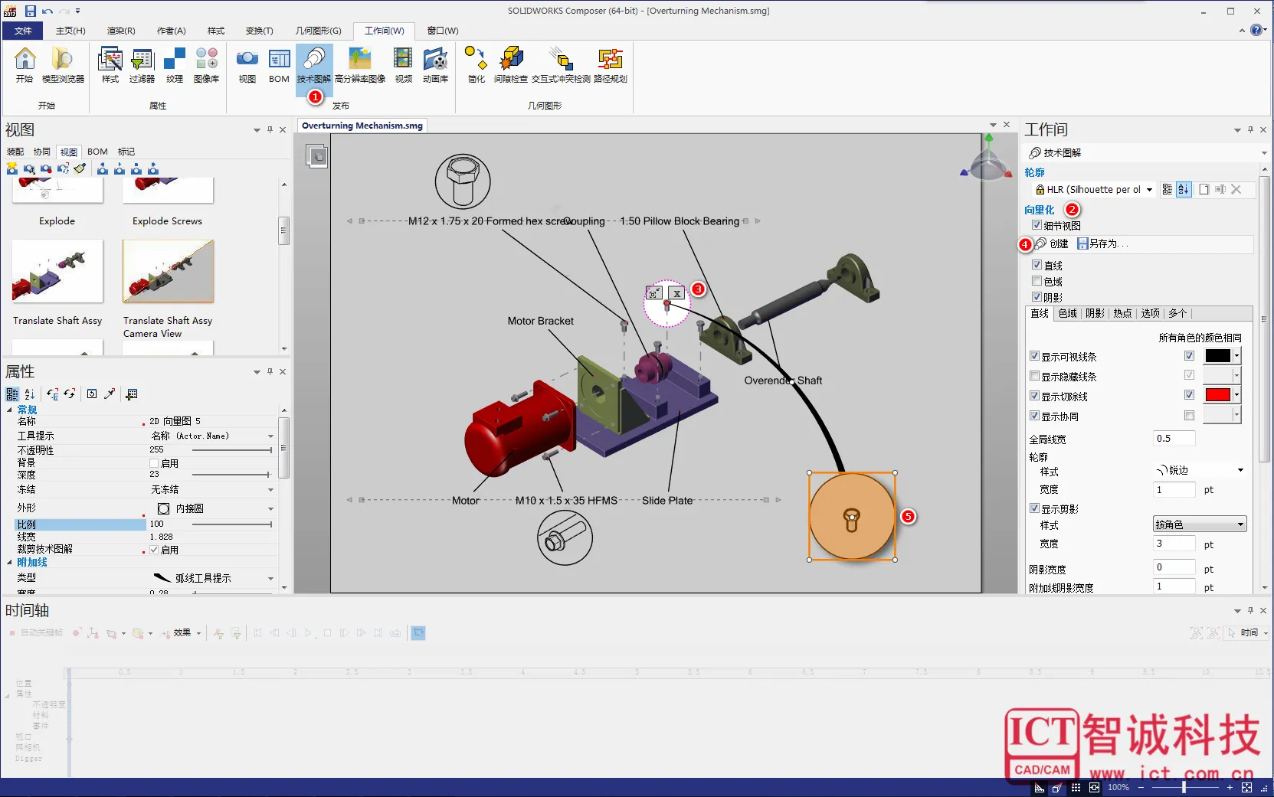1274x797 pixels.
Task: Select Translate Shaft Assy Camera View thumbnail
Action: (168, 272)
